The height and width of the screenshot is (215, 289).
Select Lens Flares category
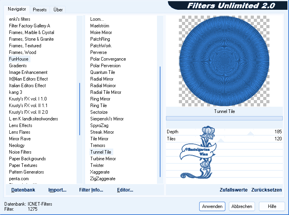click(20, 132)
